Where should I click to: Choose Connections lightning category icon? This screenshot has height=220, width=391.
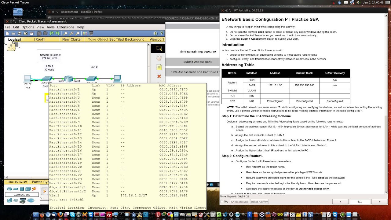(x=34, y=189)
